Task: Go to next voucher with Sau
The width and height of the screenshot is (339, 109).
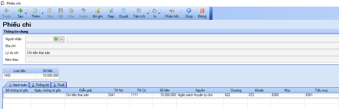Action: click(x=20, y=13)
